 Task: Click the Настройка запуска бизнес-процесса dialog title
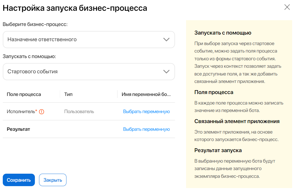click(75, 8)
